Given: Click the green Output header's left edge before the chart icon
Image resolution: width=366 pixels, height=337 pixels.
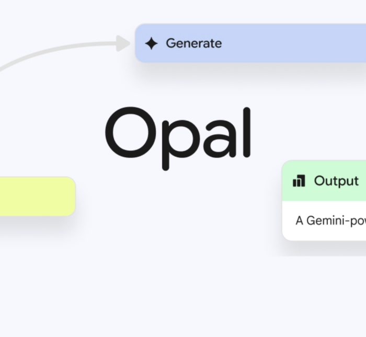Looking at the screenshot, I should (287, 181).
